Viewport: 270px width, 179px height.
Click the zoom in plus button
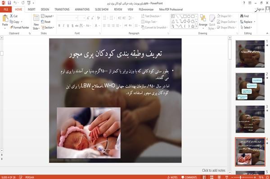255,177
